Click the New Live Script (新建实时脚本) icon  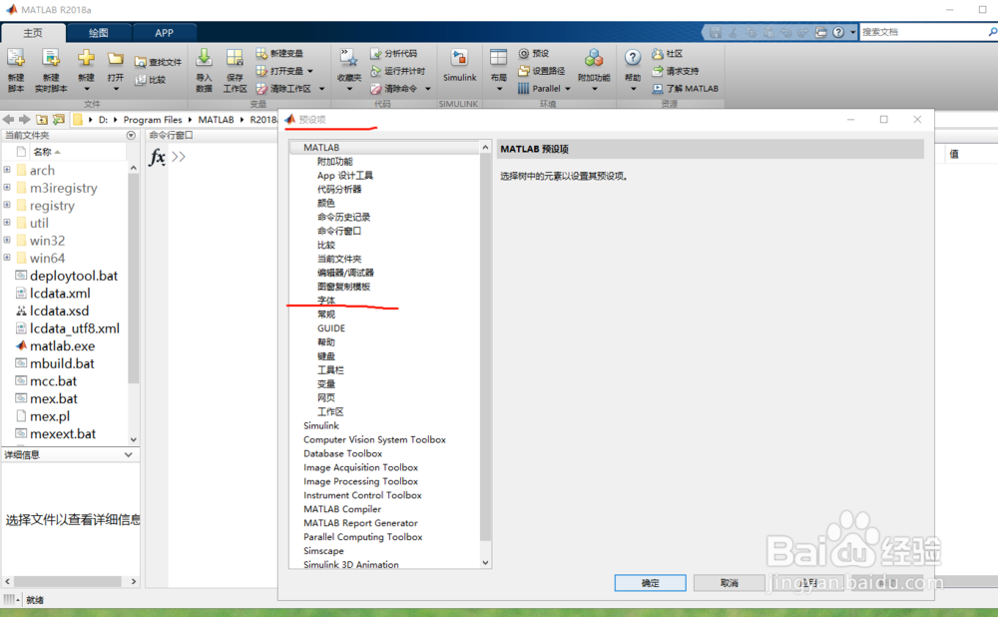tap(51, 59)
